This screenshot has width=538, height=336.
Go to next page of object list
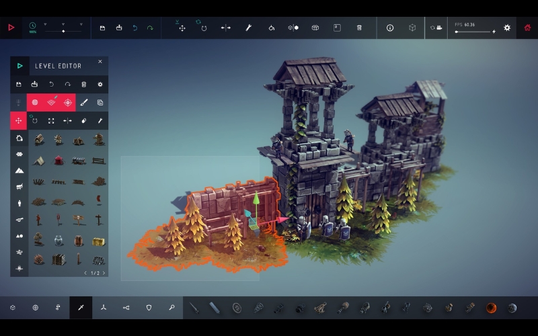click(104, 273)
